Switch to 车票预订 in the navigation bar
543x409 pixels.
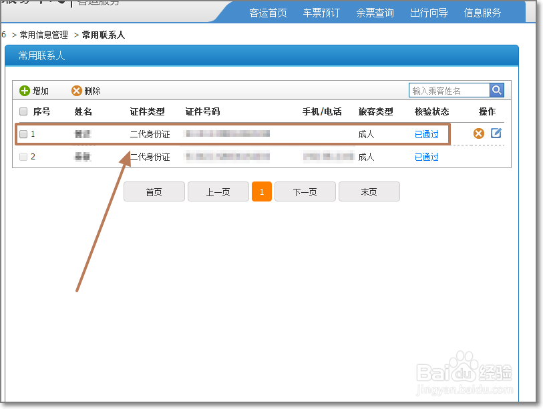click(x=321, y=12)
